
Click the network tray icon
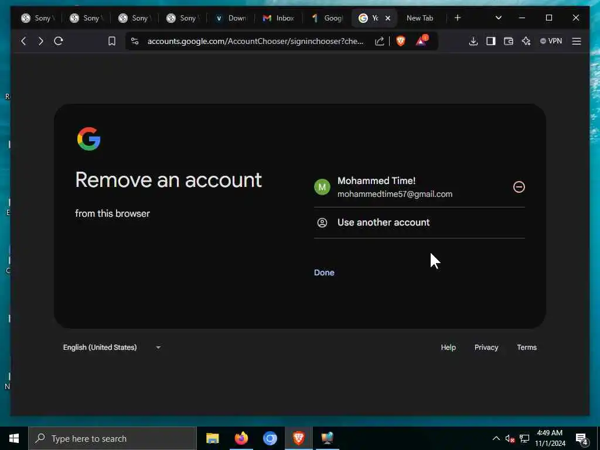(524, 438)
